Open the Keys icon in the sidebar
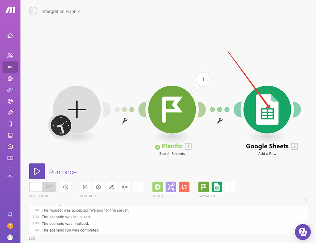Viewport: 316px width, 243px height. [x=10, y=113]
